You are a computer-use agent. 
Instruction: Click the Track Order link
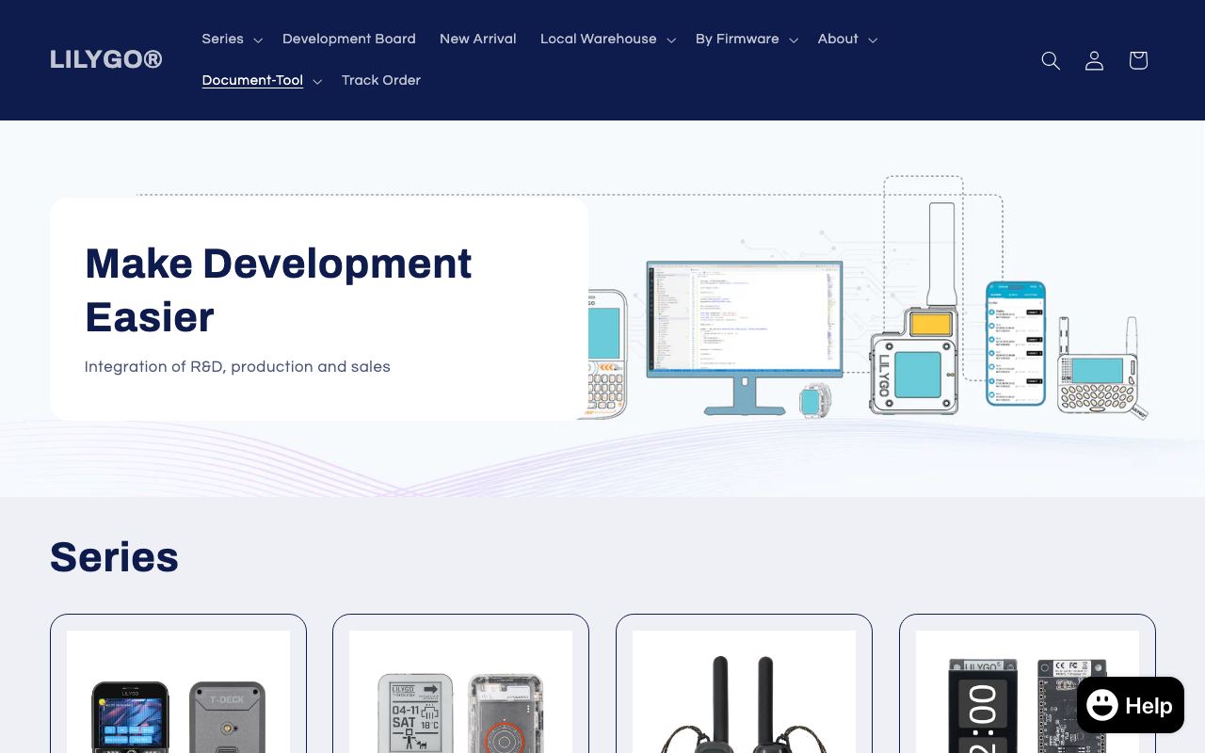[381, 80]
